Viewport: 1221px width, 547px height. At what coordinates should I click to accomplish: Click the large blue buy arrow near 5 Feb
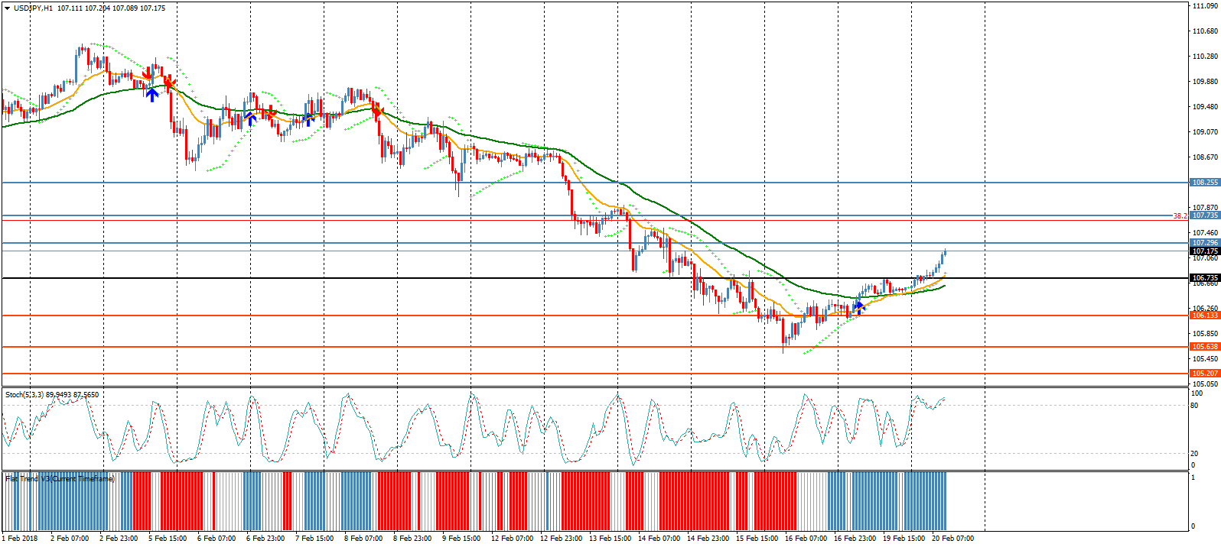pyautogui.click(x=152, y=95)
